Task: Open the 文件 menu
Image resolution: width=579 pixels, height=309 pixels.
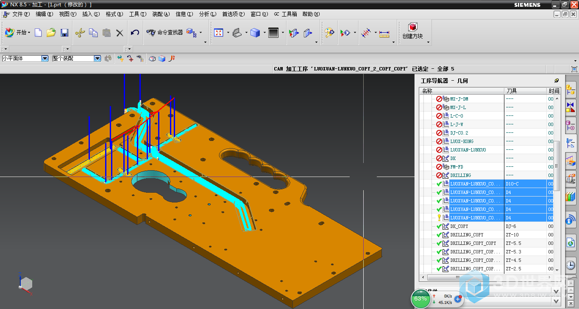Action: pyautogui.click(x=21, y=14)
